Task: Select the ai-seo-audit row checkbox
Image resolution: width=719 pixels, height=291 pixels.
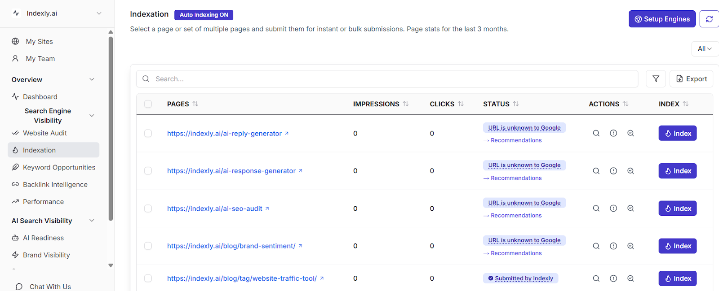Action: click(x=148, y=208)
